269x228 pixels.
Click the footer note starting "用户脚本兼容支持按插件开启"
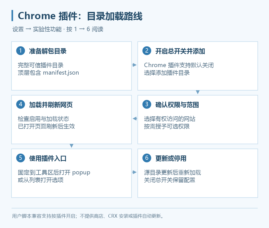coord(88,216)
